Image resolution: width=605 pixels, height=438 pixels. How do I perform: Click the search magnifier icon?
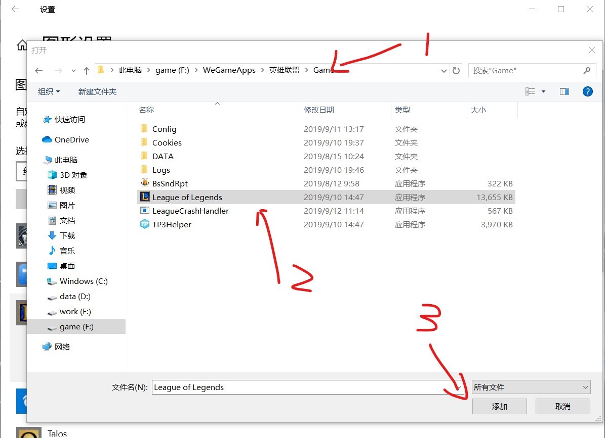click(x=587, y=70)
